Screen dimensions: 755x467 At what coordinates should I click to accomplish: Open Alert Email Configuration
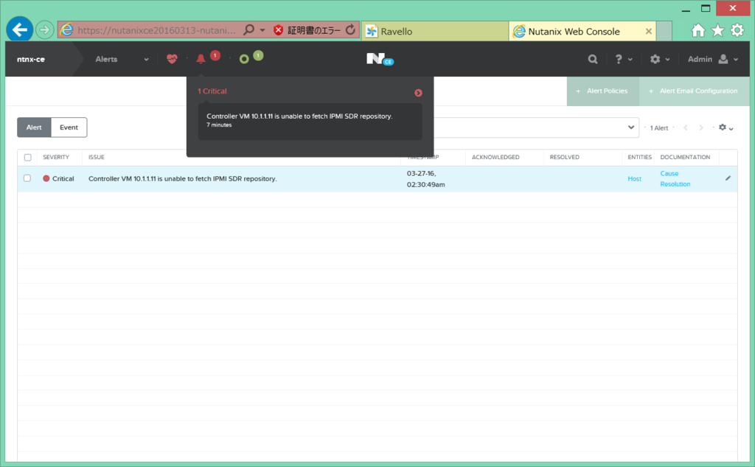click(x=694, y=91)
